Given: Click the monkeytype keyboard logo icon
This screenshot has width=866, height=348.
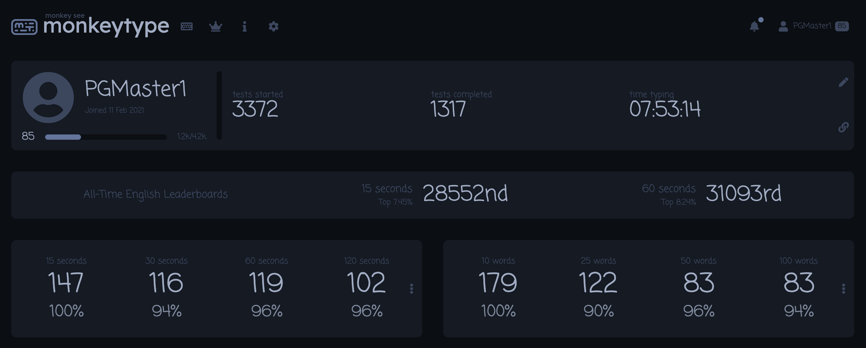Looking at the screenshot, I should (24, 27).
